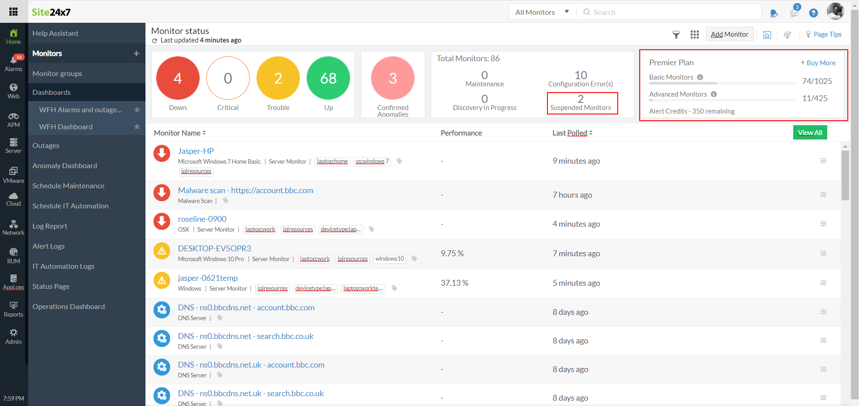
Task: Click the filter funnel icon
Action: [x=676, y=34]
